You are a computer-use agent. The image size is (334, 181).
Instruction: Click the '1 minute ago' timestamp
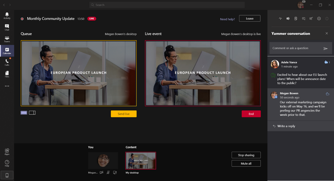click(x=289, y=67)
